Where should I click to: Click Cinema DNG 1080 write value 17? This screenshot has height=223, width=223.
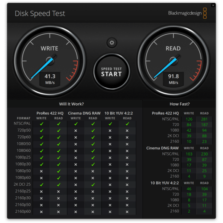pyautogui.click(x=189, y=165)
